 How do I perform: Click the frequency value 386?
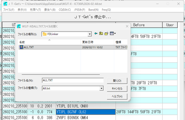point(49,118)
